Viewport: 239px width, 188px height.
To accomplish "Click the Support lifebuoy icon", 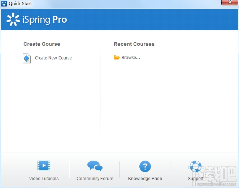I will click(x=196, y=166).
